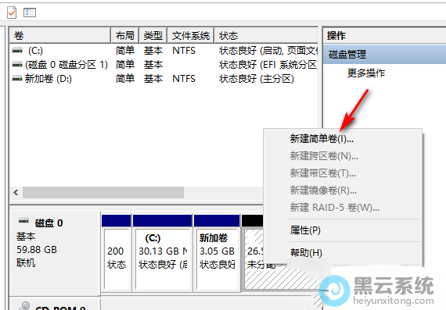Click the toolbar checklist view icon
The height and width of the screenshot is (310, 446).
pyautogui.click(x=30, y=12)
